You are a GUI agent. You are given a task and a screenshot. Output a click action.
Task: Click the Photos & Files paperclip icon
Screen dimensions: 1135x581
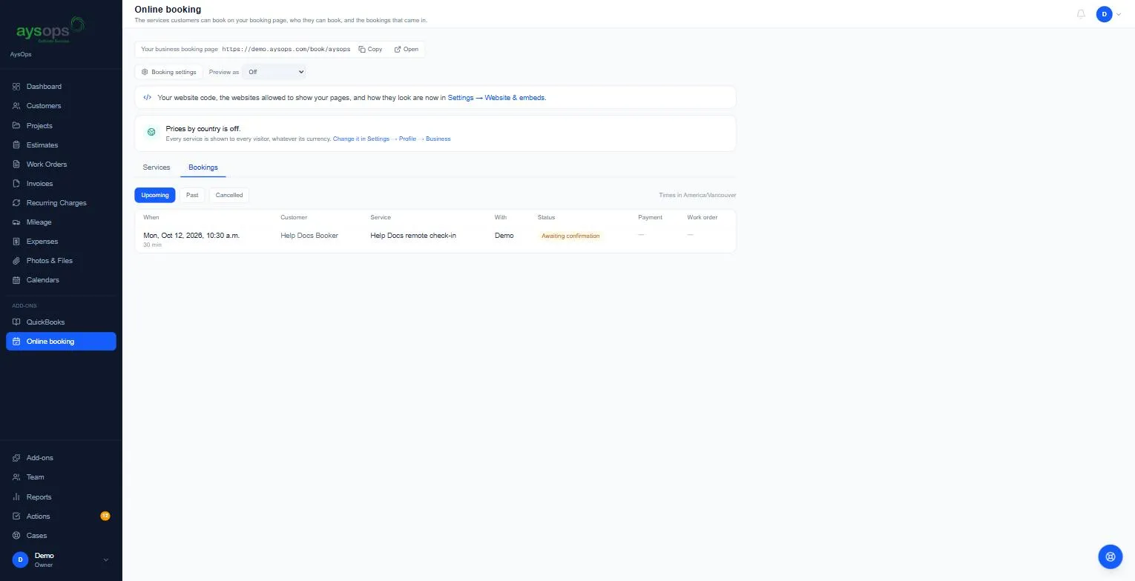click(16, 261)
